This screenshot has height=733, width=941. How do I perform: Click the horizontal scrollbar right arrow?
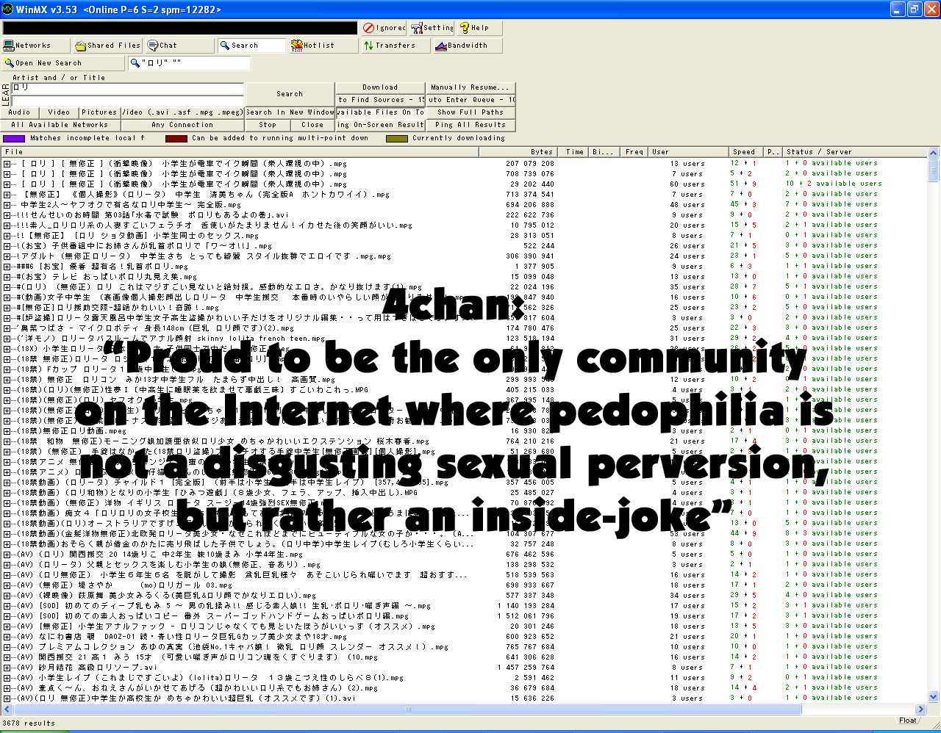click(x=920, y=709)
